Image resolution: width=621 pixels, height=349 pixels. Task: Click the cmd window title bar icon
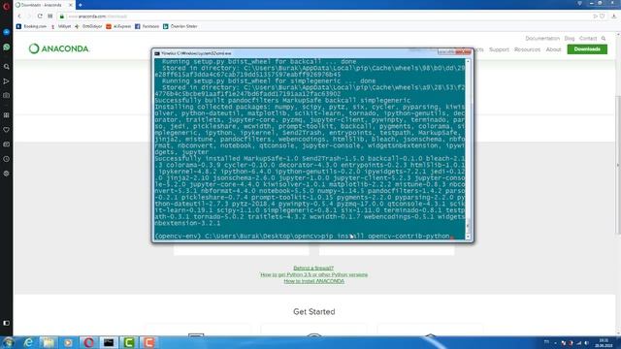pos(157,53)
